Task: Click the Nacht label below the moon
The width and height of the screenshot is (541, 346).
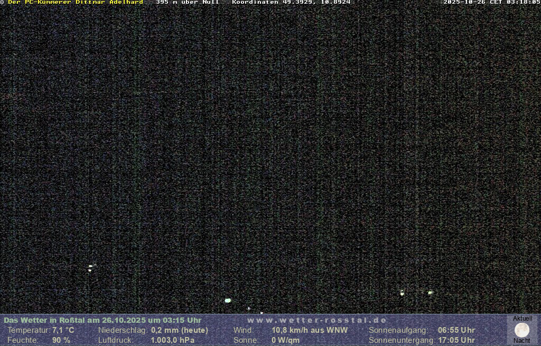Action: pos(522,341)
